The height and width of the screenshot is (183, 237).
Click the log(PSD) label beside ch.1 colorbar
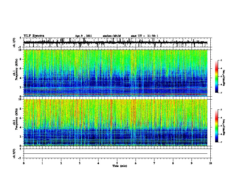(x=224, y=78)
